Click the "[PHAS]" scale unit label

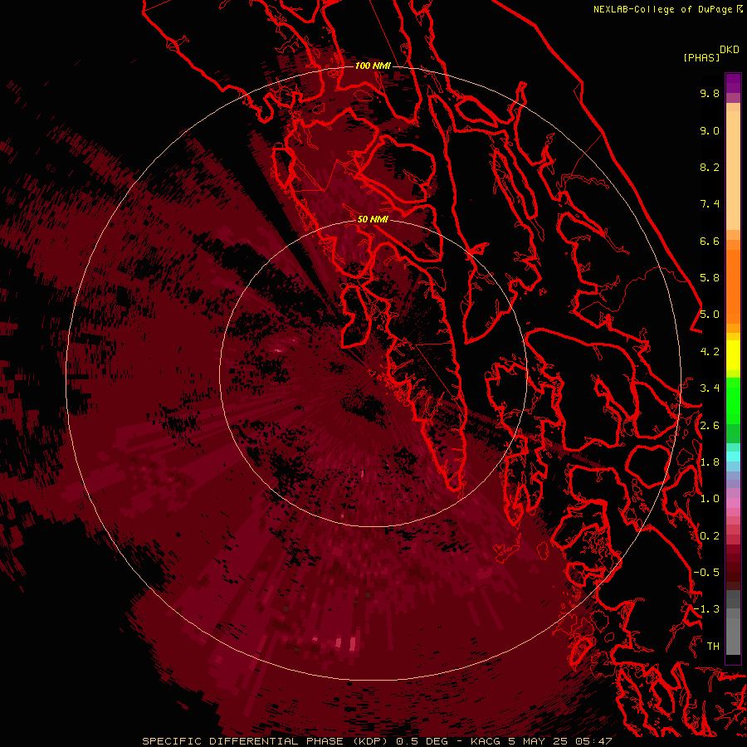pos(701,57)
